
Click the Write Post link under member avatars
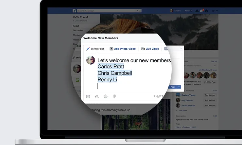coord(210,82)
